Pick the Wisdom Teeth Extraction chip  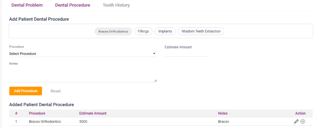click(x=201, y=31)
